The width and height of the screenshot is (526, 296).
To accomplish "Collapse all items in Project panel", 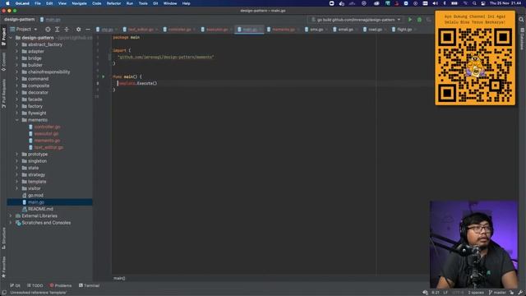I will click(x=67, y=30).
